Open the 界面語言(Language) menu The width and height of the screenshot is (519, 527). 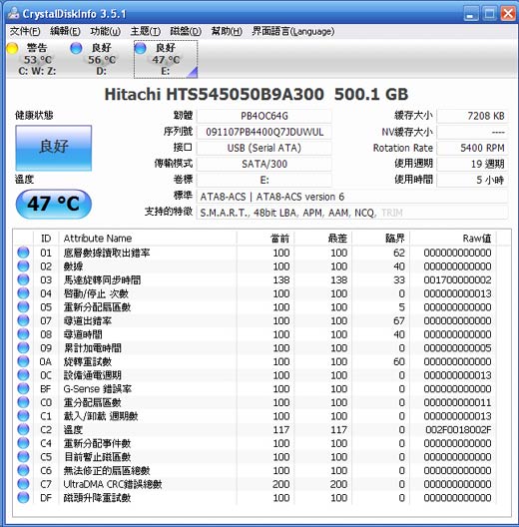(x=293, y=32)
